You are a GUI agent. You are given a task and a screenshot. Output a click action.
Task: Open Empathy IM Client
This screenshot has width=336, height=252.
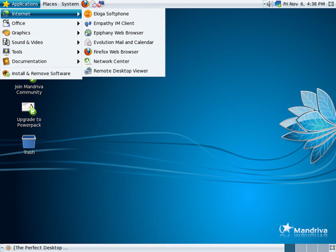click(123, 23)
